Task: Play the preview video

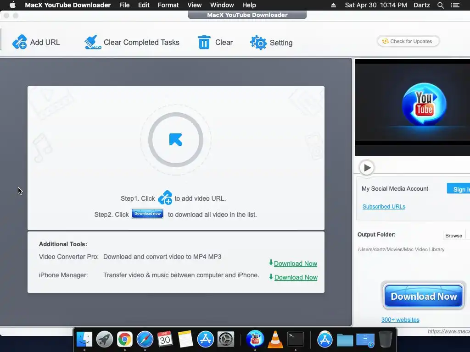Action: pyautogui.click(x=367, y=168)
